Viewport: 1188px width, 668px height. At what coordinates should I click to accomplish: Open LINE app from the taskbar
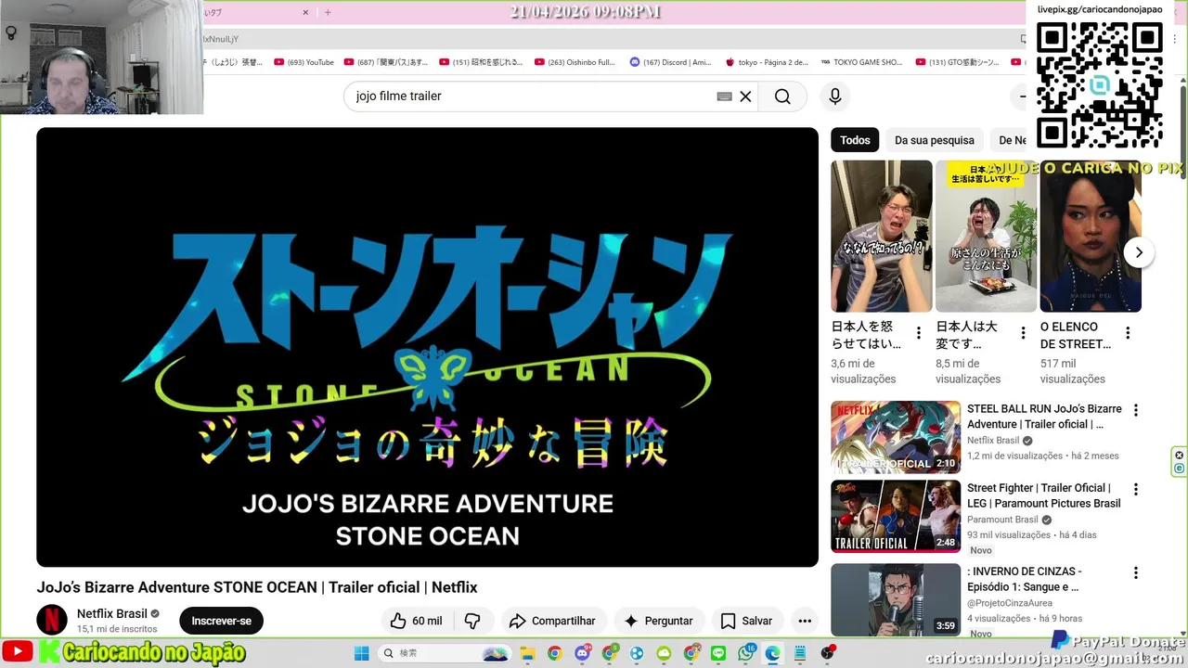718,653
